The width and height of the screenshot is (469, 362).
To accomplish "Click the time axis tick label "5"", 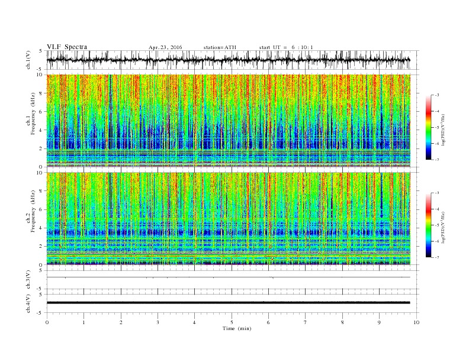I will [232, 322].
